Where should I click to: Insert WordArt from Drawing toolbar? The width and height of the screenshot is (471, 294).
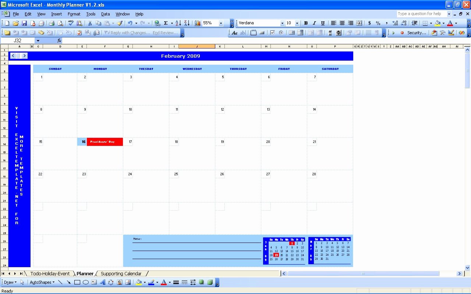[103, 282]
